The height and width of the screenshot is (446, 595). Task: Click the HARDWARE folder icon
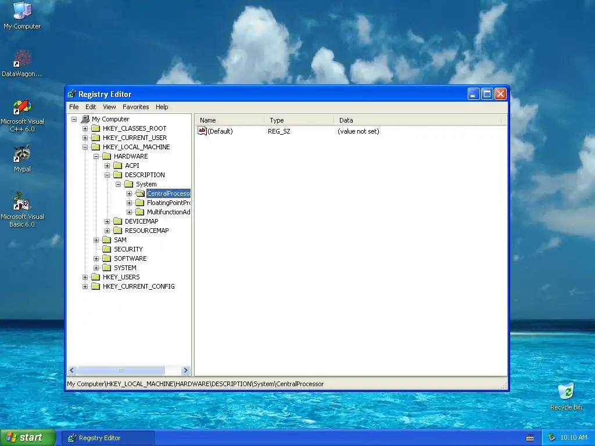click(x=107, y=156)
